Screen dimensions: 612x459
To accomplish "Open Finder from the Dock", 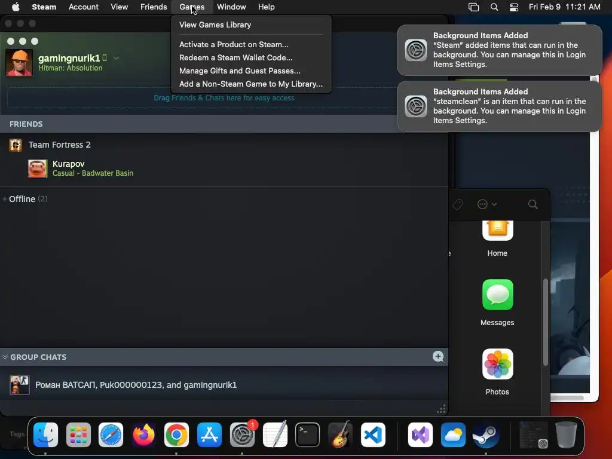I will click(45, 434).
